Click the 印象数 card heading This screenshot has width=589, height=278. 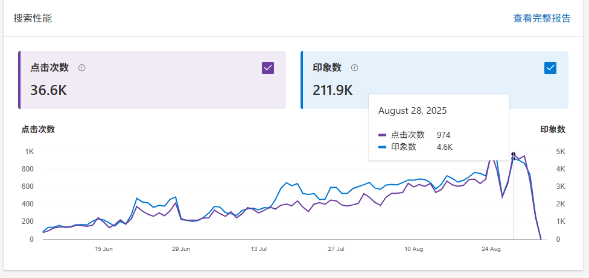tap(327, 68)
